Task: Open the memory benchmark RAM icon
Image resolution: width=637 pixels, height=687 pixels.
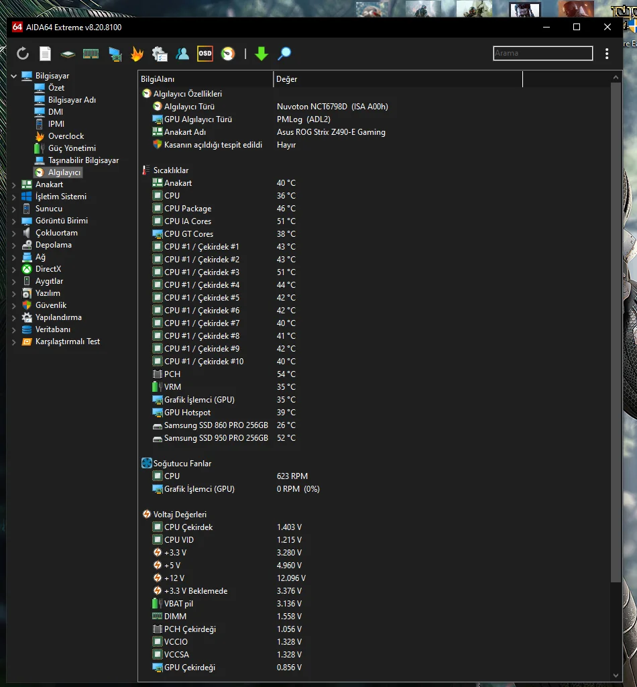Action: pos(91,54)
